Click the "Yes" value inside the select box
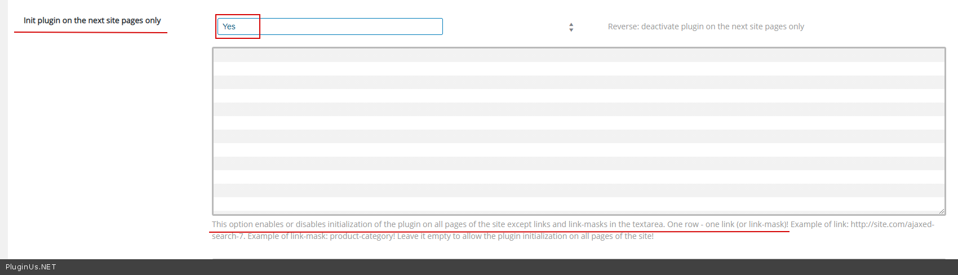 click(x=229, y=26)
